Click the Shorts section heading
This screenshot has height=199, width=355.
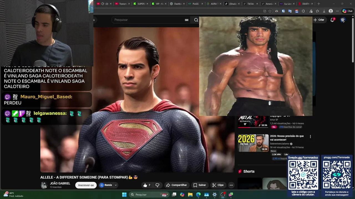pos(249,171)
